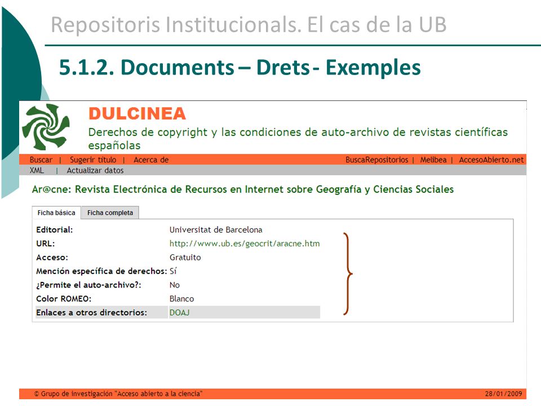Click the Ar@cne journal title
Image resolution: width=541 pixels, height=406 pixels.
click(x=242, y=189)
